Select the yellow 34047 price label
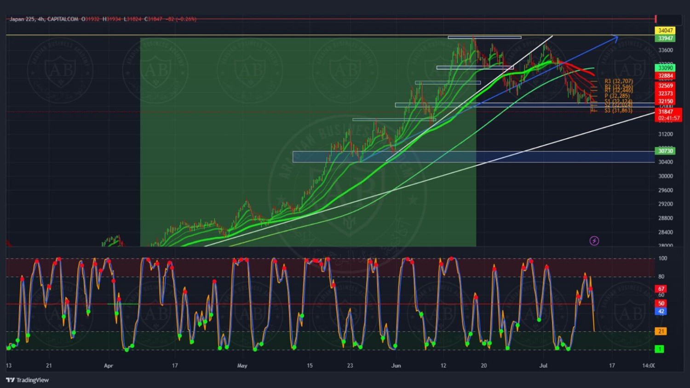This screenshot has height=388, width=690. tap(665, 31)
